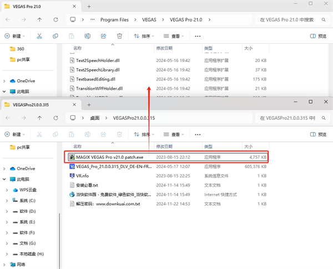Click Share icon in VEGAS Pro 21.0 window
The image size is (333, 269).
[103, 36]
